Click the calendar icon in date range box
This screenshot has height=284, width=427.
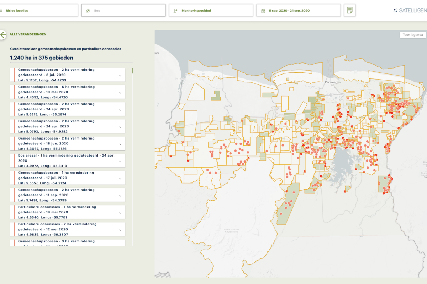263,11
